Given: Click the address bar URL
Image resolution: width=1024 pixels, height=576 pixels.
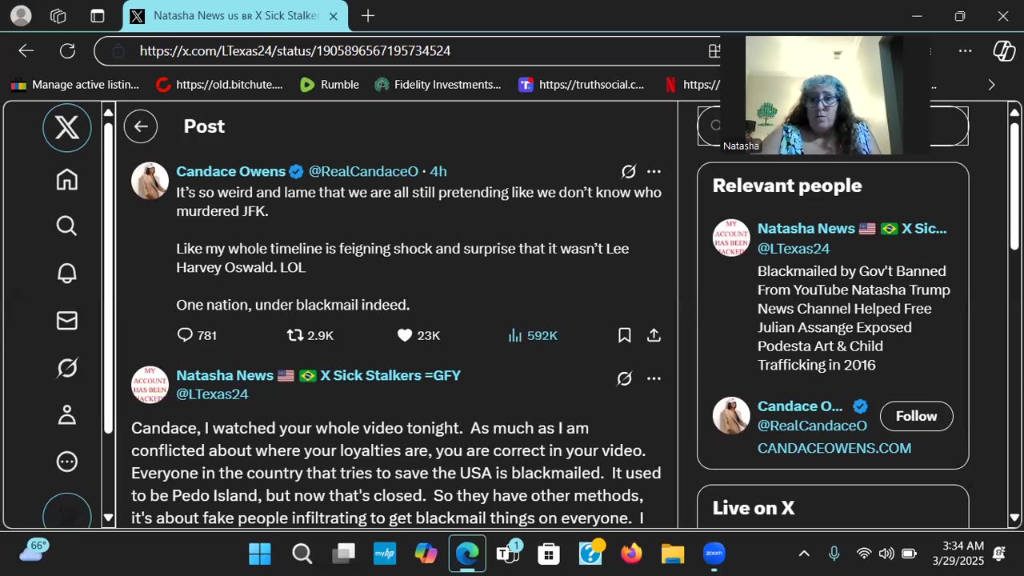Looking at the screenshot, I should [x=294, y=50].
